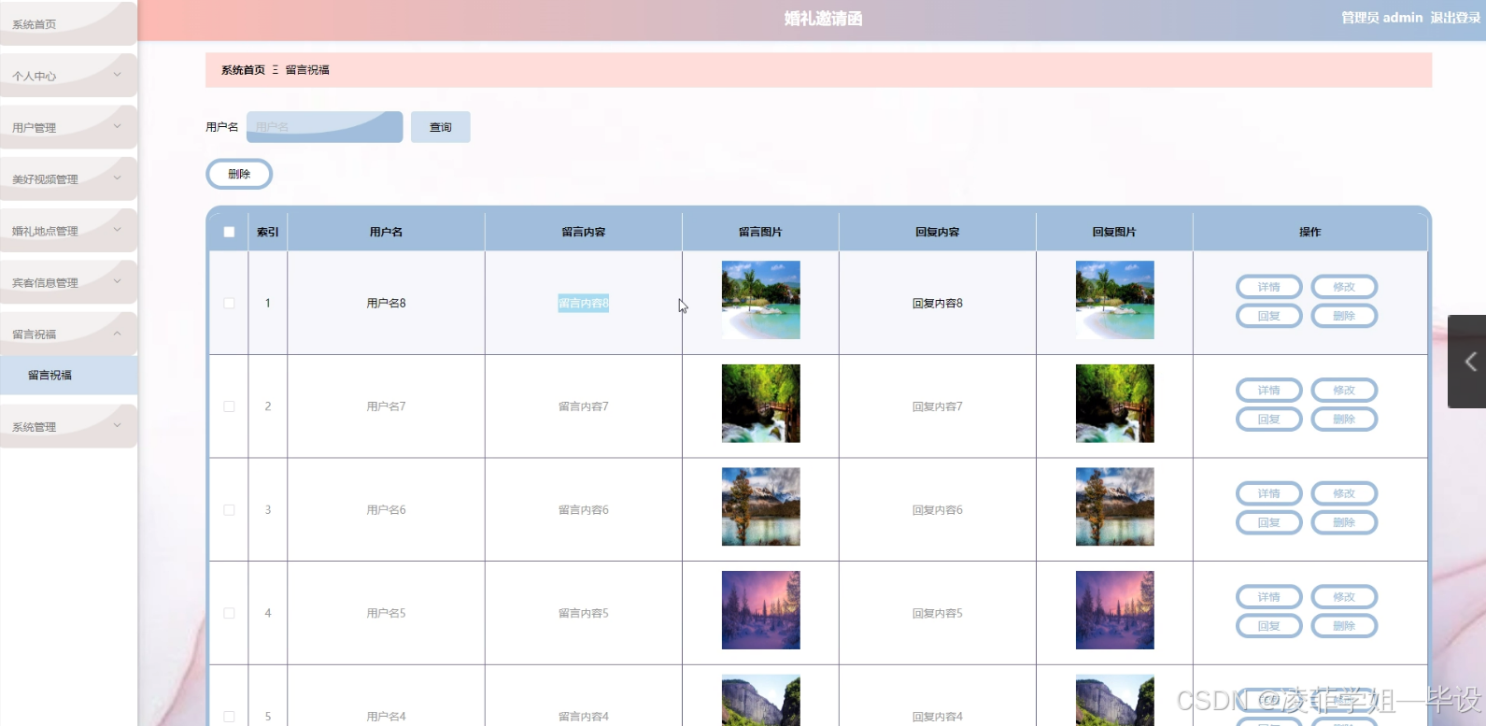1486x726 pixels.
Task: Expand the 系统管理 menu chevron
Action: pyautogui.click(x=117, y=425)
